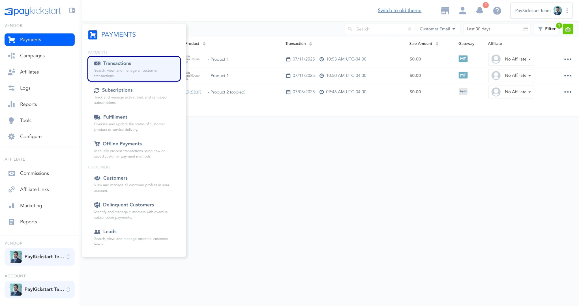Click the PayKickstart logo

pos(33,11)
